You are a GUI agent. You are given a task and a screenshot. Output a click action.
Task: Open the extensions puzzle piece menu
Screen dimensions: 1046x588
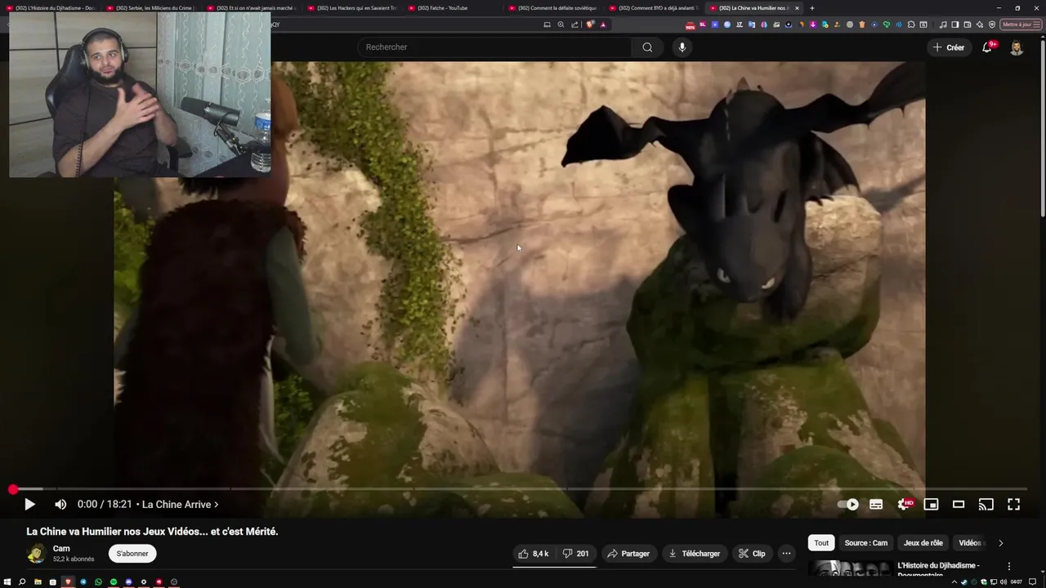[x=911, y=24]
